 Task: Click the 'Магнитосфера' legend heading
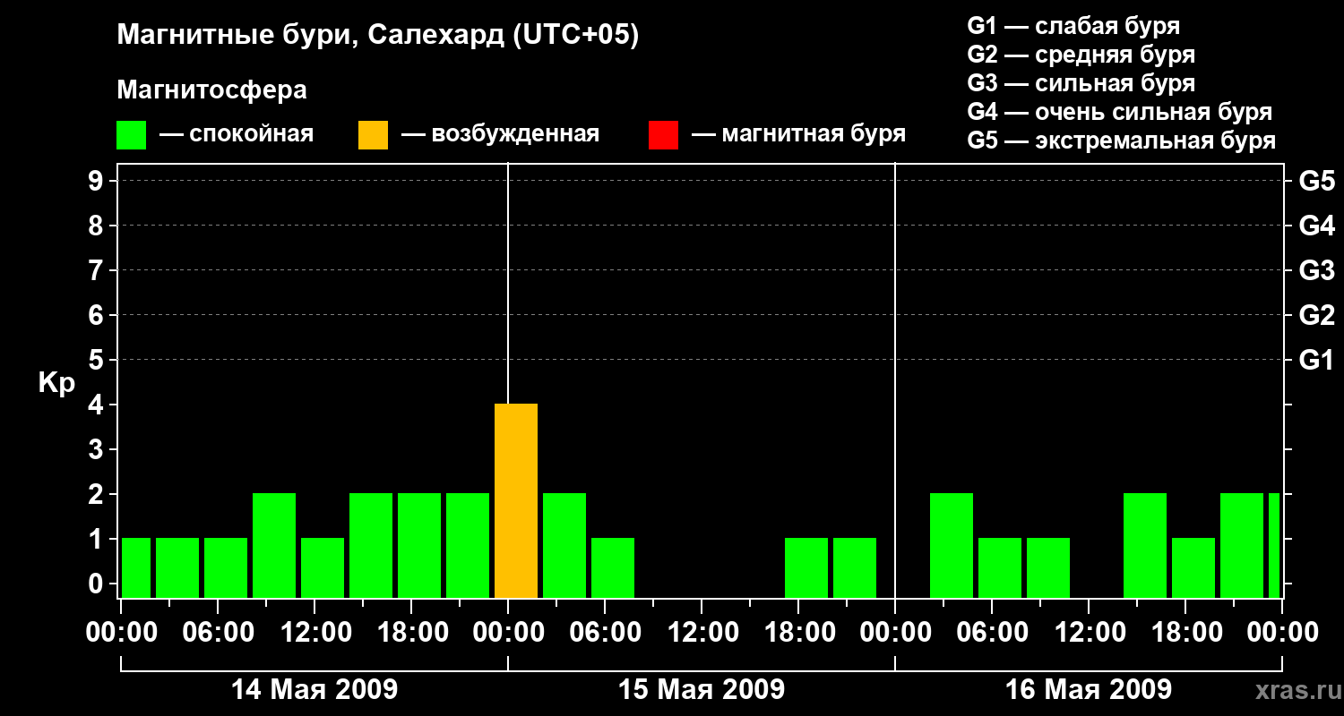211,90
